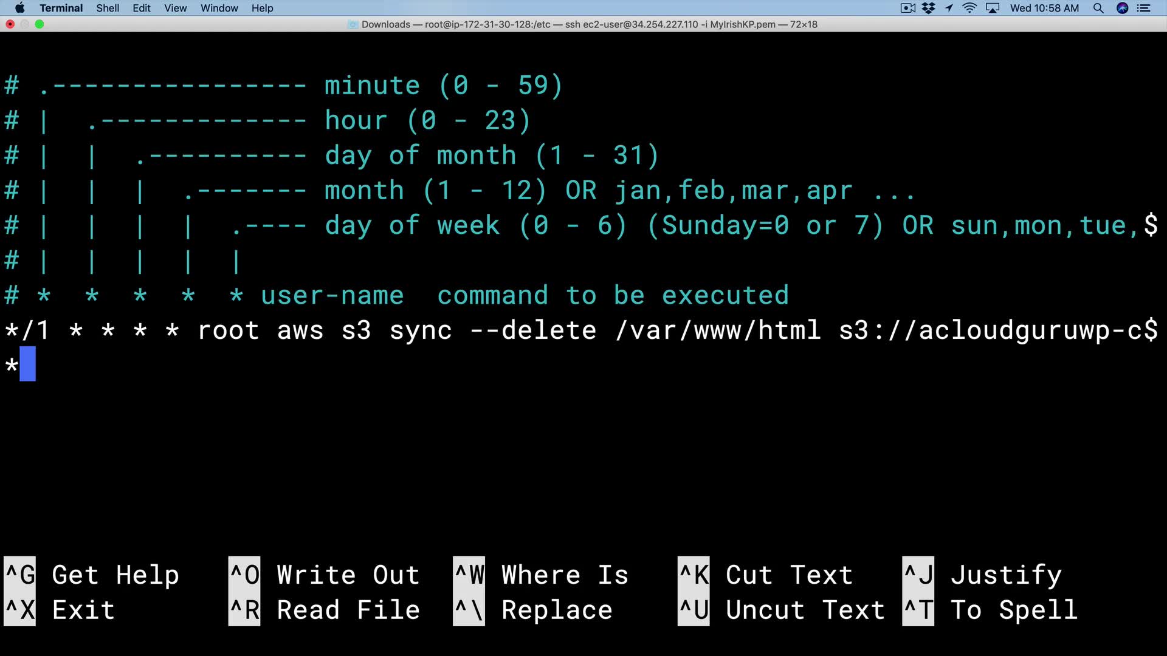
Task: Click the Spotlight search icon
Action: [x=1098, y=8]
